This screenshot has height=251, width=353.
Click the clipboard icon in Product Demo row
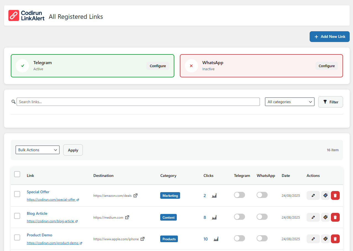point(325,239)
